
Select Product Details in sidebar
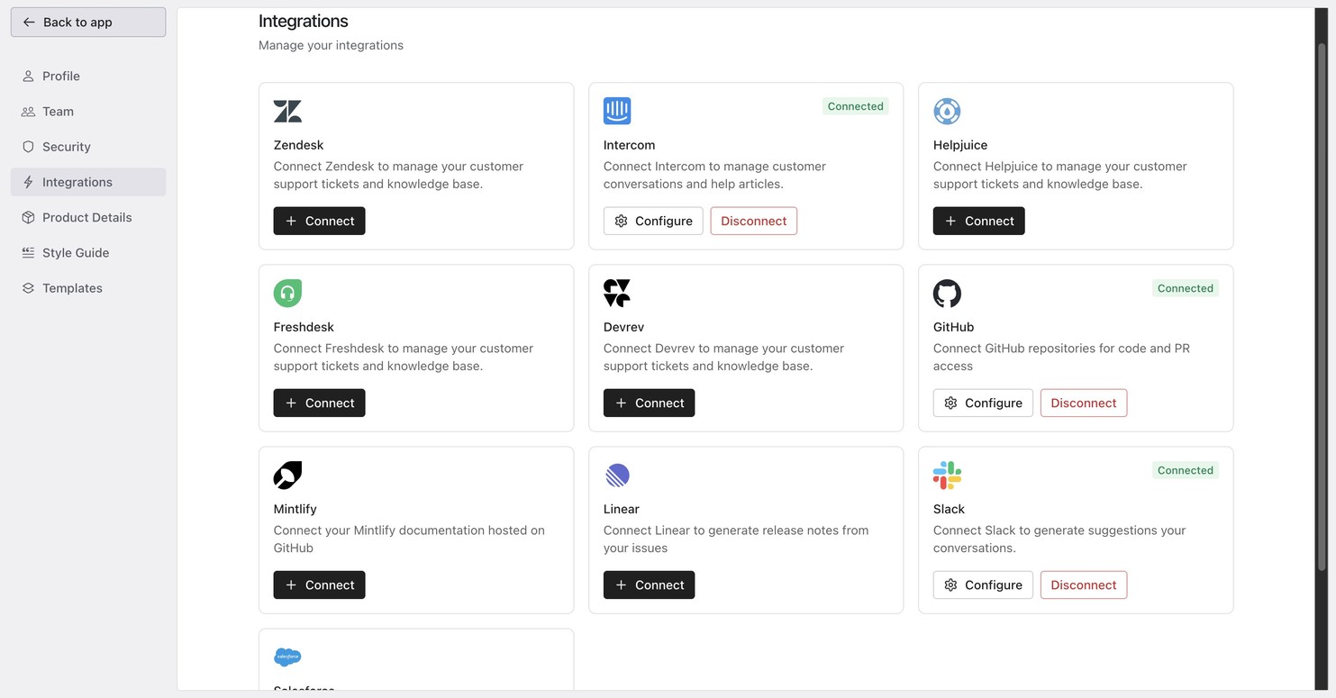pos(88,217)
